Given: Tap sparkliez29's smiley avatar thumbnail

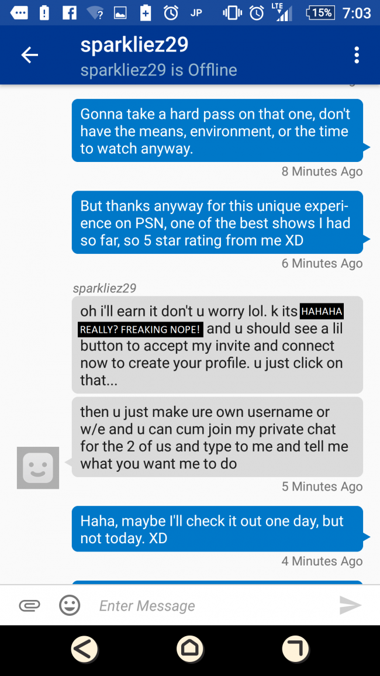Looking at the screenshot, I should pyautogui.click(x=38, y=468).
